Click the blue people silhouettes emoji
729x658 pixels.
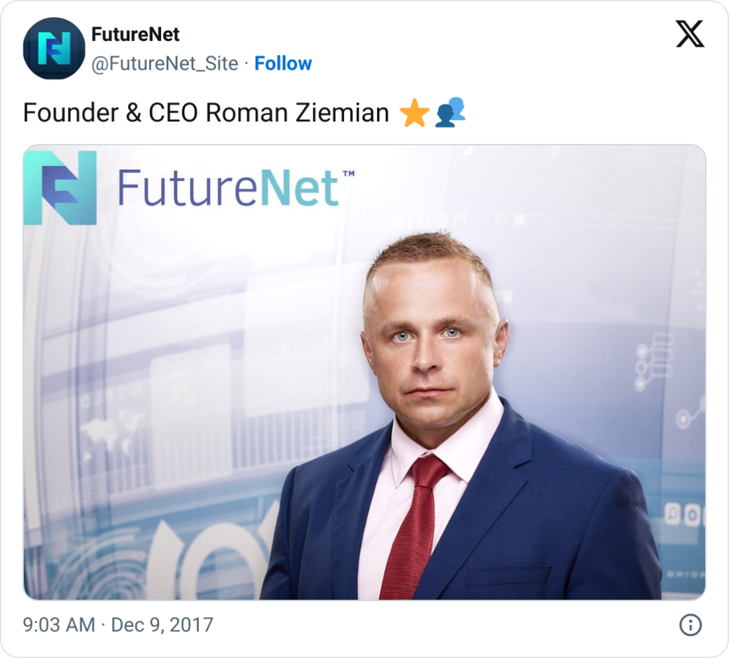tap(450, 112)
